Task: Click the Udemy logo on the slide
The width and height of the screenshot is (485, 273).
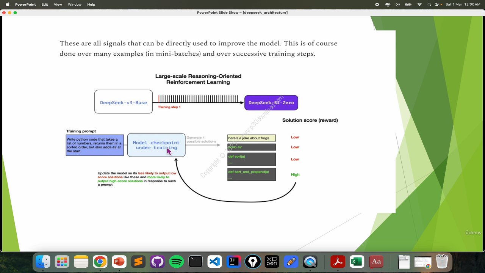Action: [x=473, y=233]
